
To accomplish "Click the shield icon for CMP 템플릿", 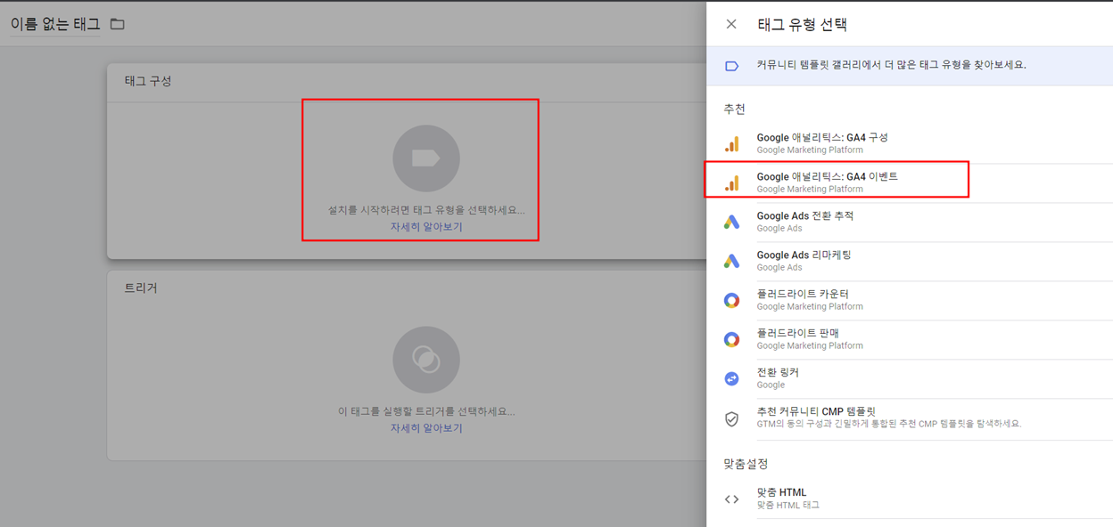I will [x=731, y=418].
